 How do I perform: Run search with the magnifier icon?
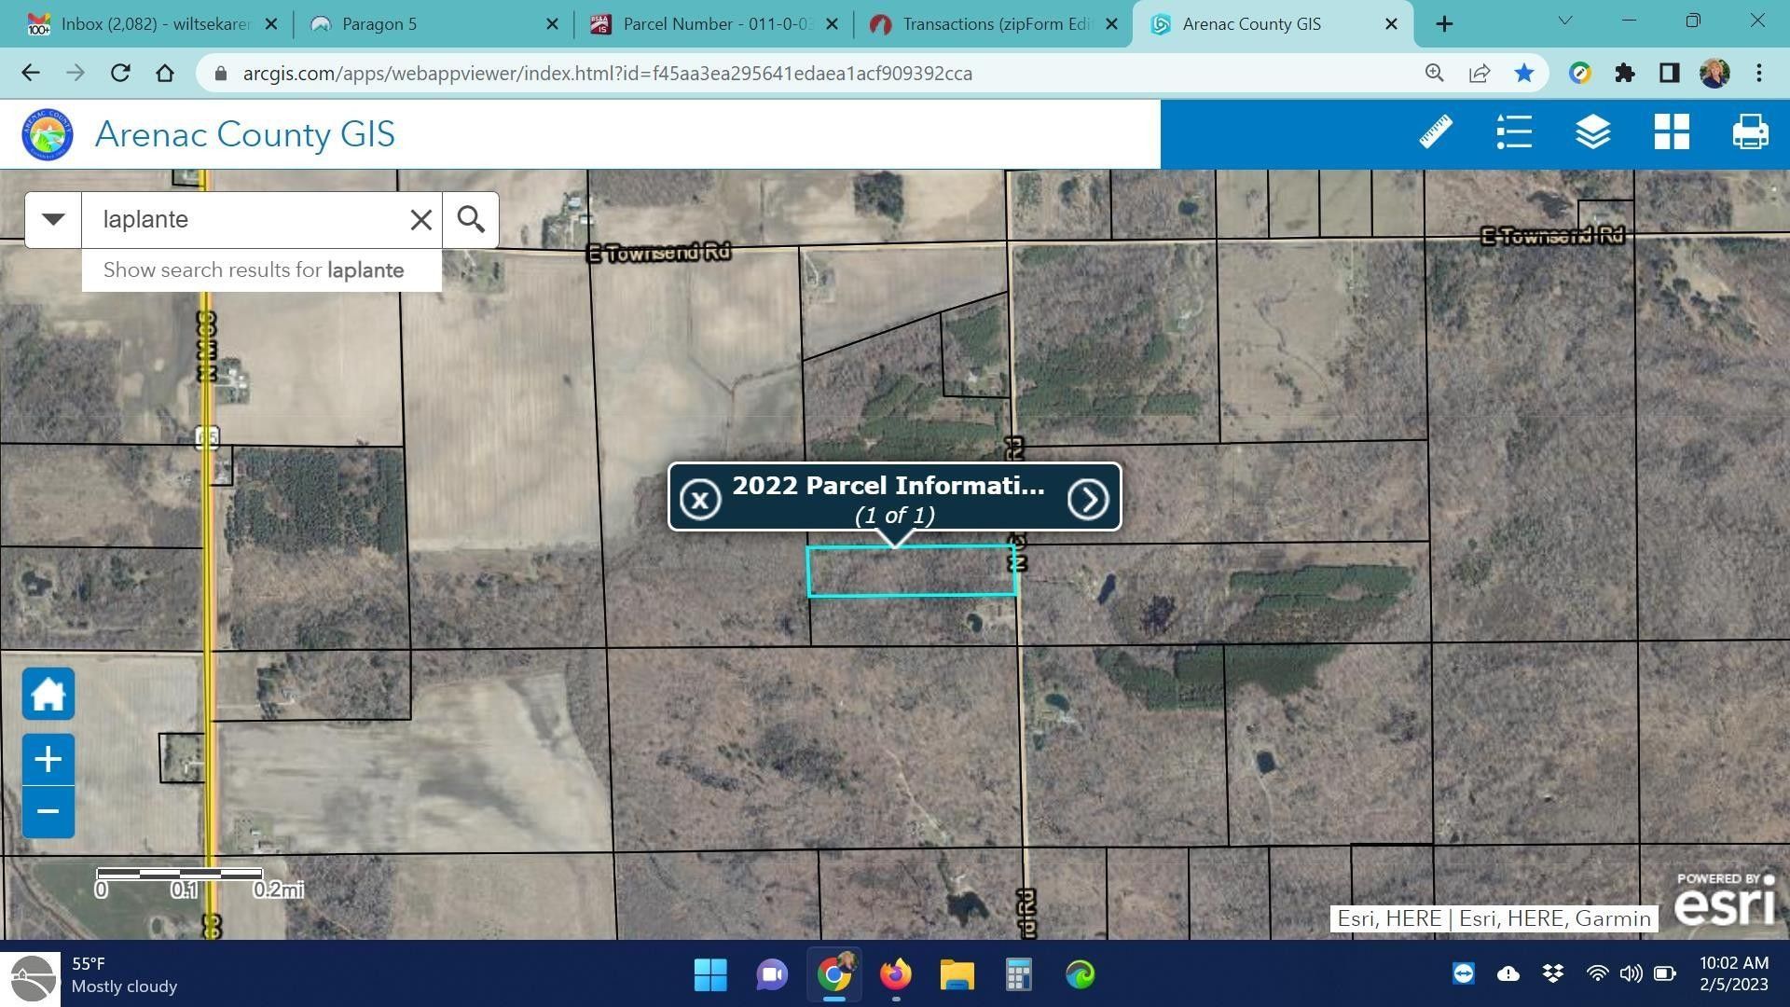[471, 219]
